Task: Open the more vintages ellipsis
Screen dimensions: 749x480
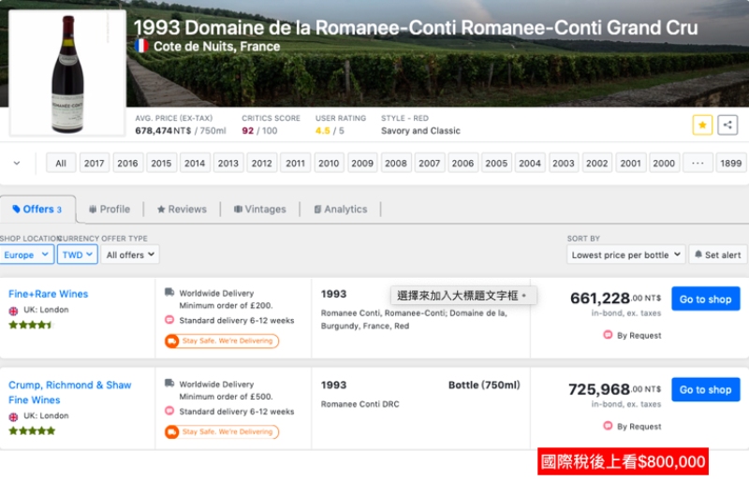Action: (698, 164)
